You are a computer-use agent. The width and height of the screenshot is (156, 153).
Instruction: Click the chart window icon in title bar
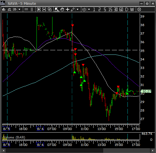point(3,3)
